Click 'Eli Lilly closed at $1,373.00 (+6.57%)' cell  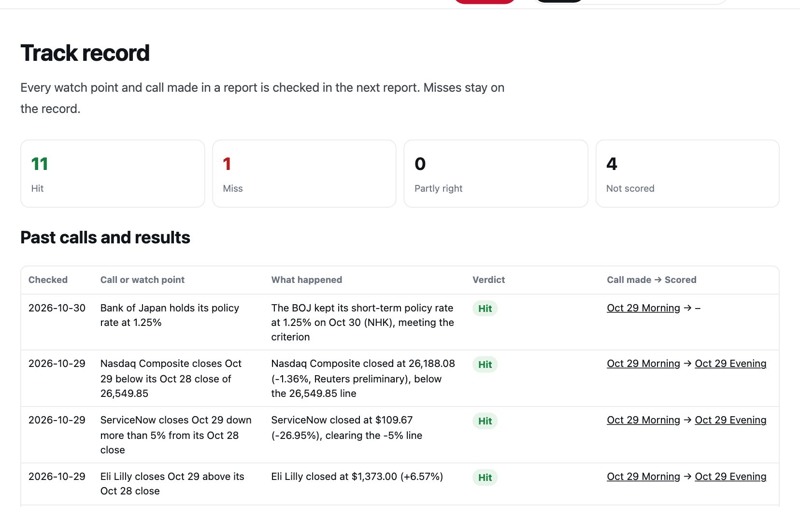(x=357, y=477)
